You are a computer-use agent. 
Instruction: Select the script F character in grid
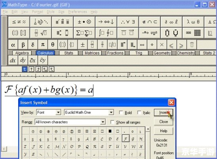click(x=126, y=138)
